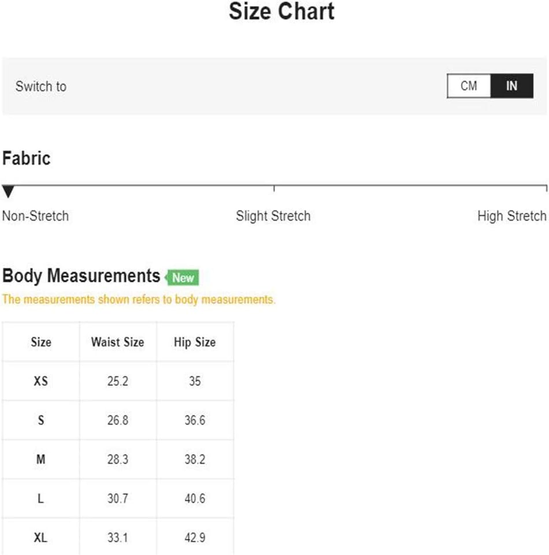Click the Hip Size column header
Viewport: 549px width, 555px height.
195,342
